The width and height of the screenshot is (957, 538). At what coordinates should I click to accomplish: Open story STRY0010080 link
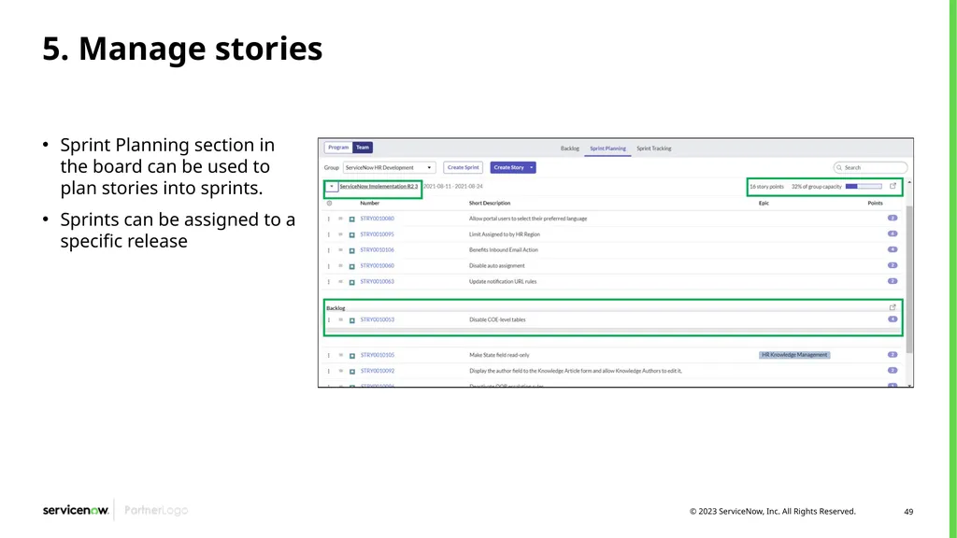(x=378, y=219)
